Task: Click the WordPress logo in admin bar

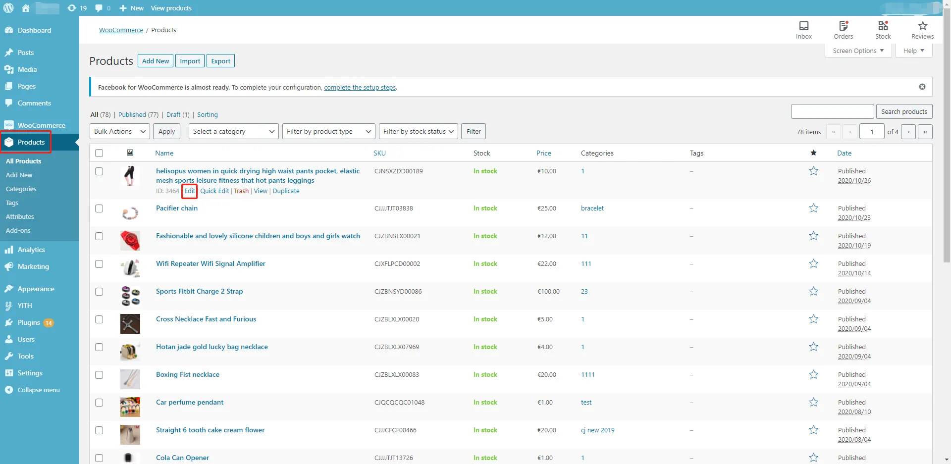Action: click(x=8, y=8)
